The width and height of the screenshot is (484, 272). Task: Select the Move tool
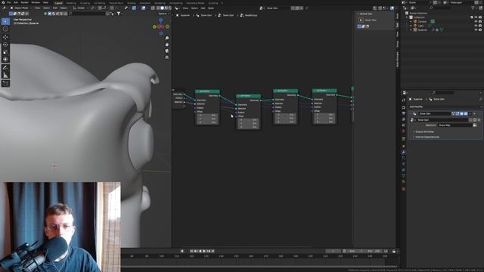click(5, 37)
